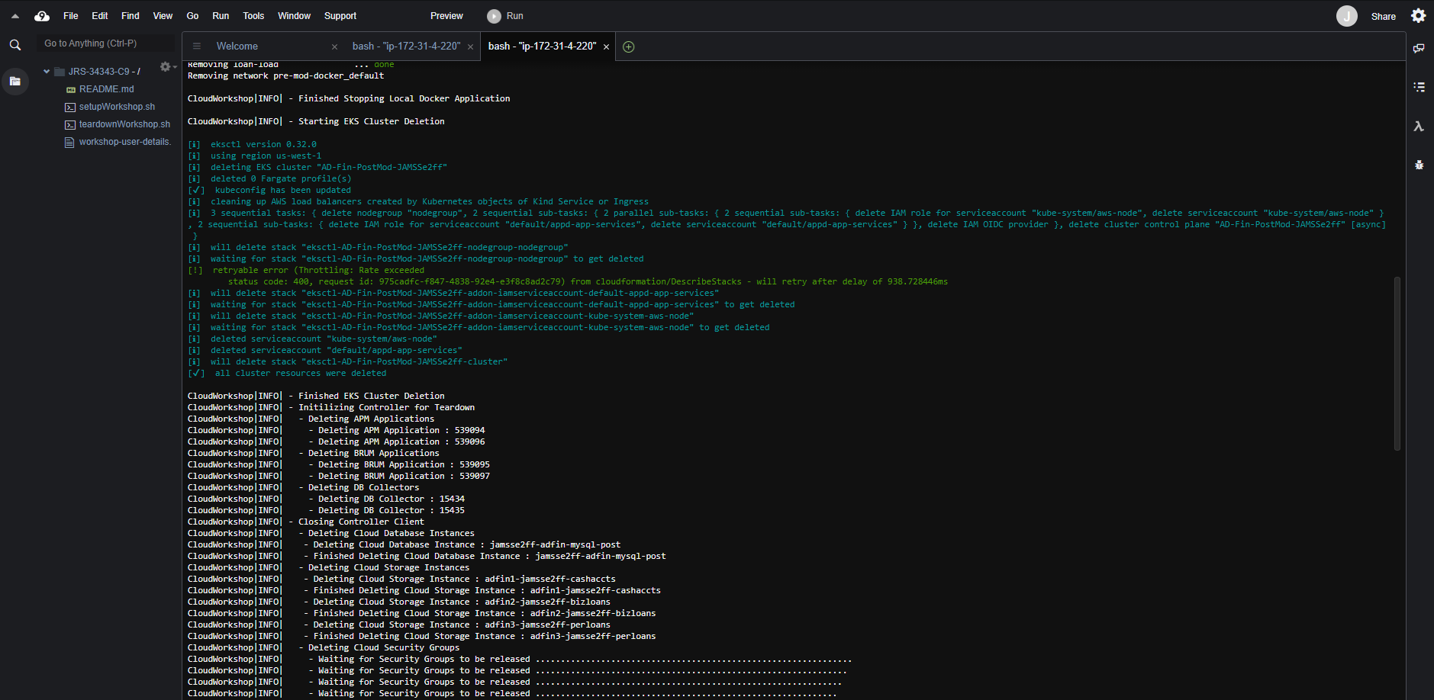Open the Cloud9 logo menu
The width and height of the screenshot is (1434, 700).
tap(42, 16)
